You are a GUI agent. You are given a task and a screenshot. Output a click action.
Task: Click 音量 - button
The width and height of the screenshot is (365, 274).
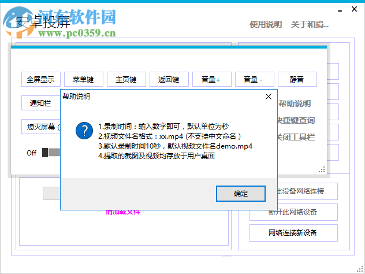pos(255,79)
